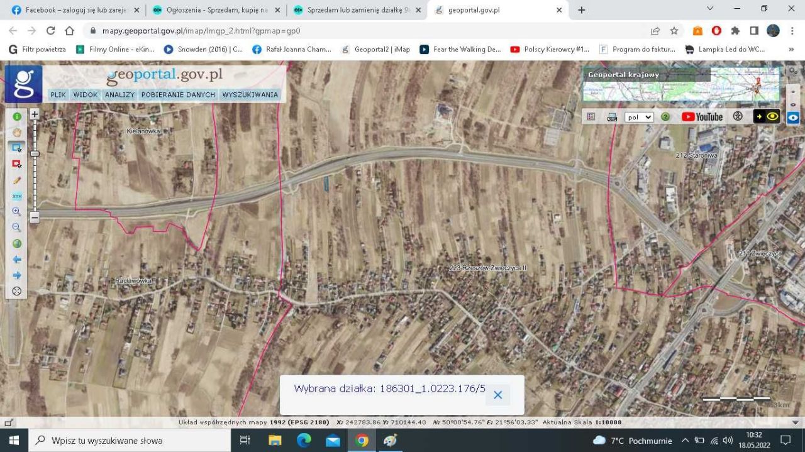Toggle the accessibility figure icon
Viewport: 805px width, 452px height.
[738, 116]
